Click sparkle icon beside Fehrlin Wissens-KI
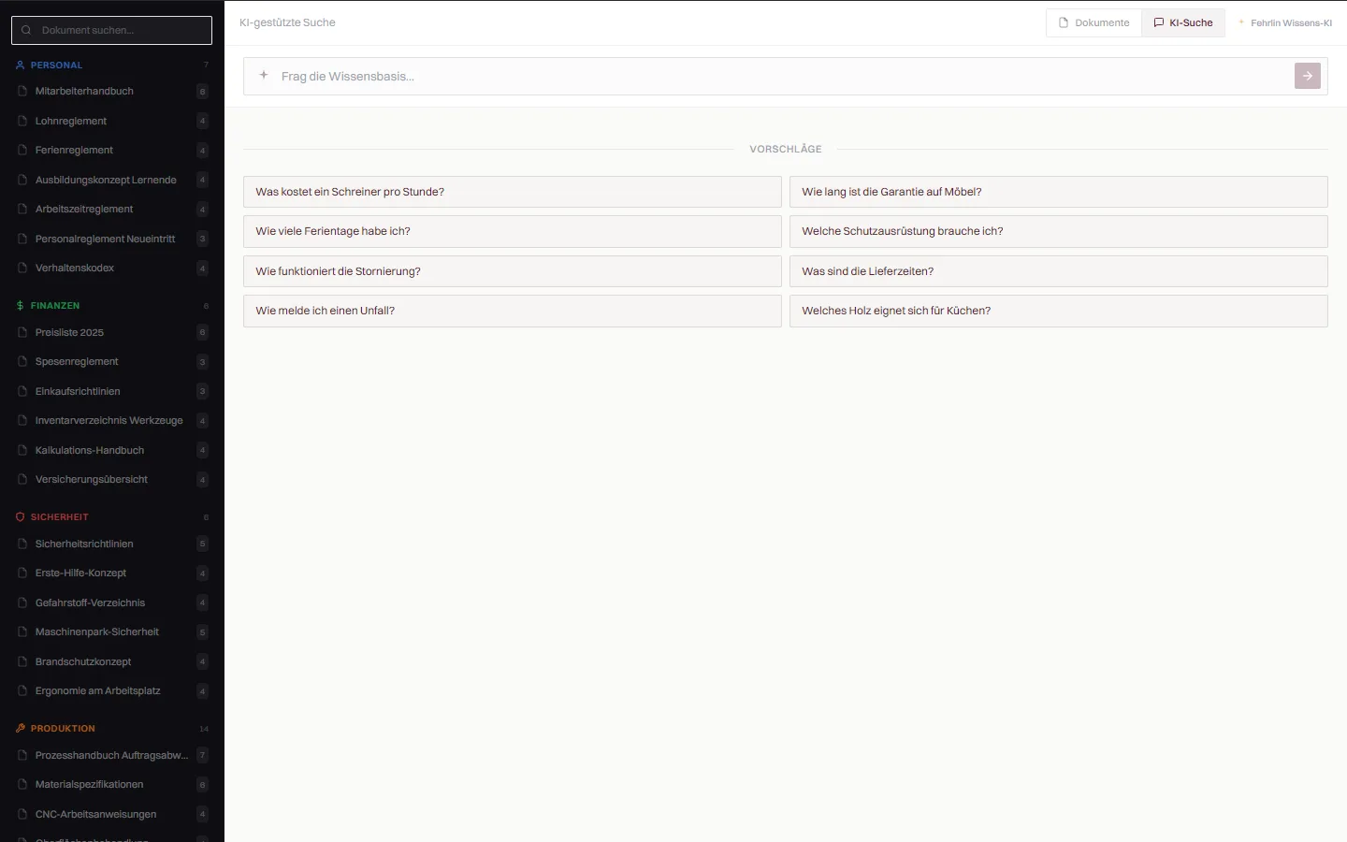Viewport: 1347px width, 842px height. coord(1241,22)
